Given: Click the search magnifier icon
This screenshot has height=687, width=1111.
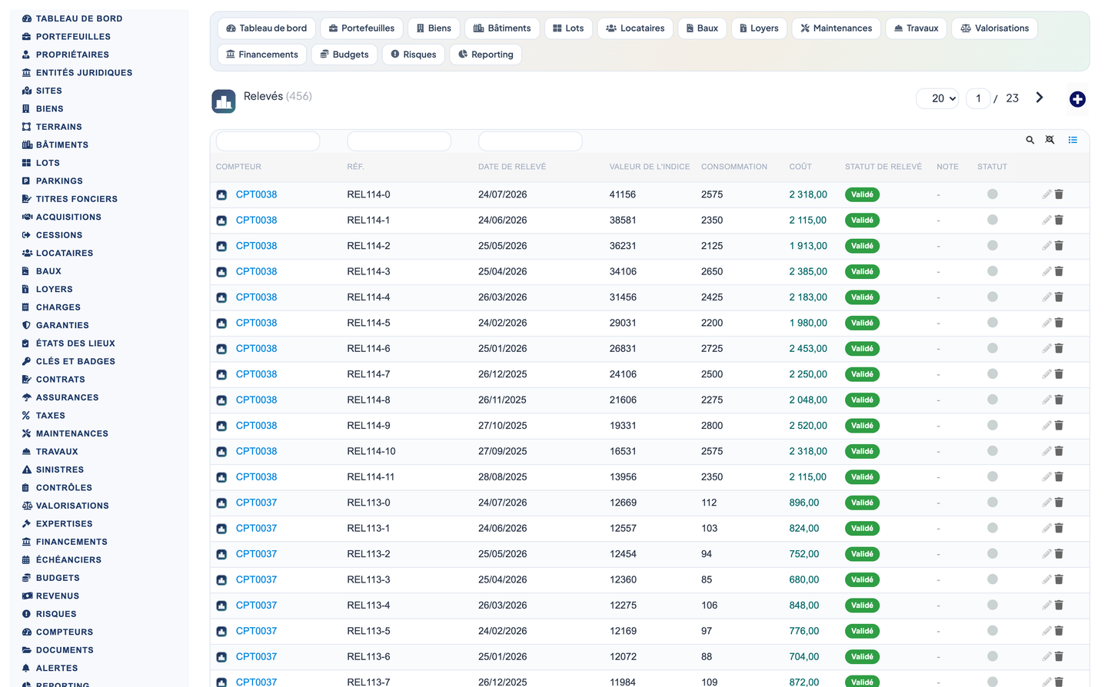Looking at the screenshot, I should (1030, 140).
